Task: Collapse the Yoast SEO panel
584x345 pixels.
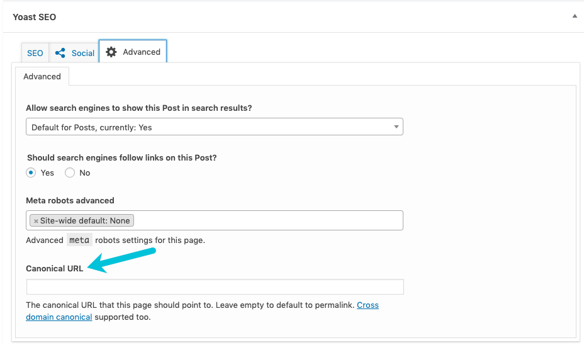Action: point(574,16)
